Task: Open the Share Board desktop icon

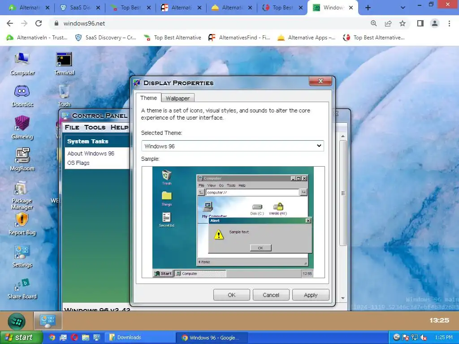Action: [22, 289]
